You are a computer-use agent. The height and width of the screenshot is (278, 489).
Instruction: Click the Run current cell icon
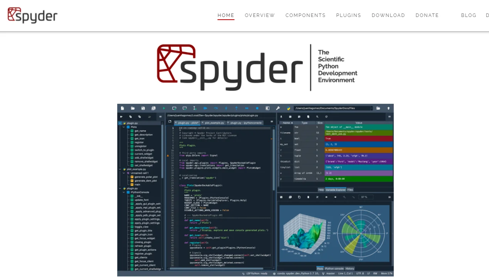coord(174,108)
